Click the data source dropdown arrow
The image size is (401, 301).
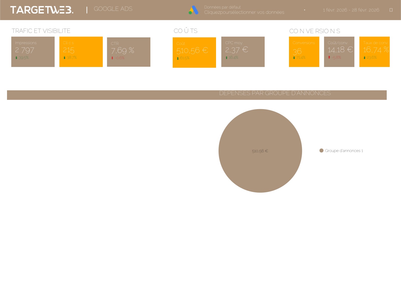tap(305, 10)
